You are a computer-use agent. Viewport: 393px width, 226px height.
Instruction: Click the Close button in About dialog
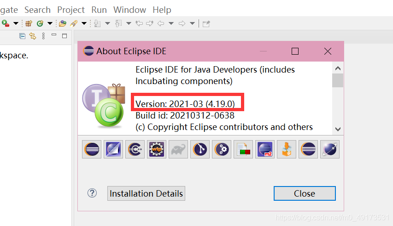pos(305,193)
